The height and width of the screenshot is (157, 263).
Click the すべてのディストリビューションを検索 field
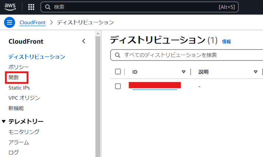point(187,55)
